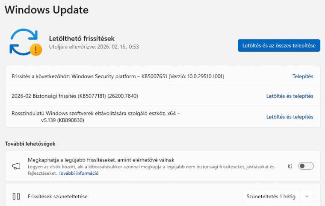Download and install the KB890830 removal tool
The width and height of the screenshot is (325, 206).
290,117
